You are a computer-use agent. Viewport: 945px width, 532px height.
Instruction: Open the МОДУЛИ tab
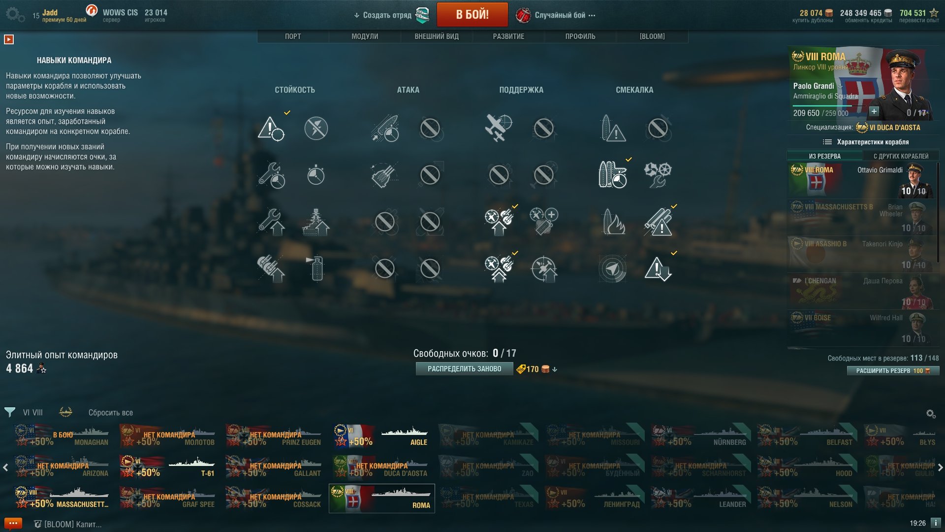click(365, 36)
